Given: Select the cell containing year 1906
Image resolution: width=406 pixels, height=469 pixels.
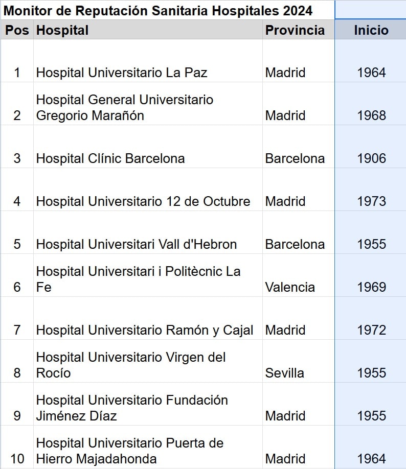Looking at the screenshot, I should click(x=371, y=158).
